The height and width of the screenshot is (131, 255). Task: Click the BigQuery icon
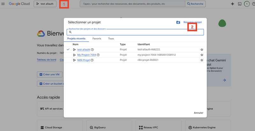pos(91,128)
